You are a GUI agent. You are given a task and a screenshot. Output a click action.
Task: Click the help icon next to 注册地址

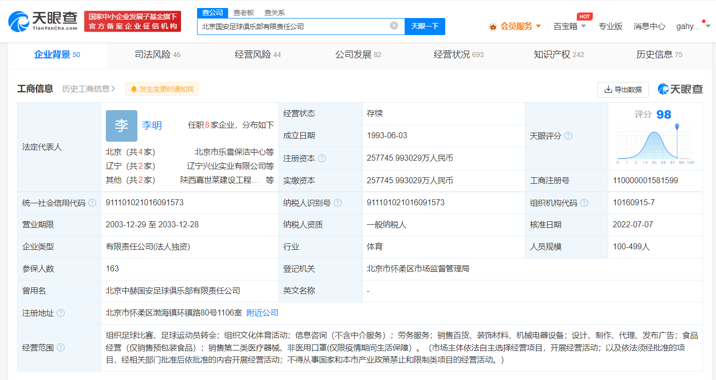[60, 313]
